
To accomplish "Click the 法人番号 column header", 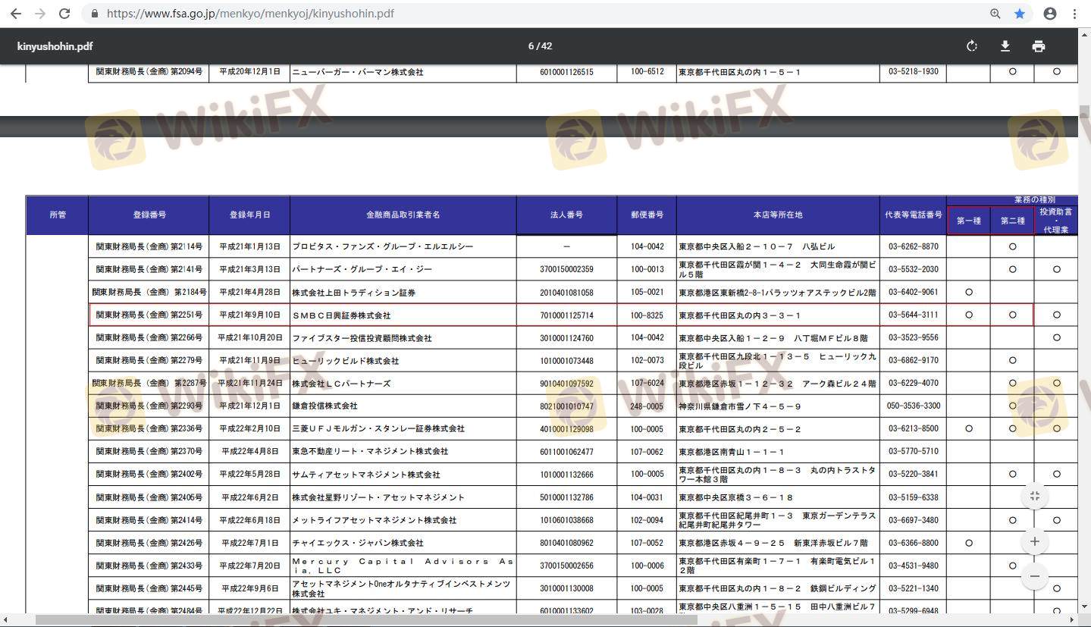I will pos(566,215).
